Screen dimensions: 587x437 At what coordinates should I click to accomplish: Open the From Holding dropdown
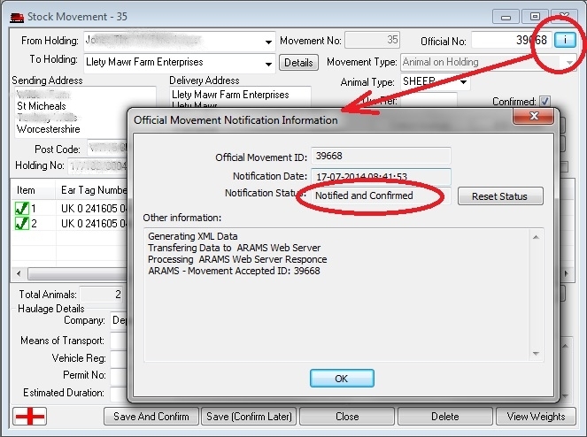[268, 42]
